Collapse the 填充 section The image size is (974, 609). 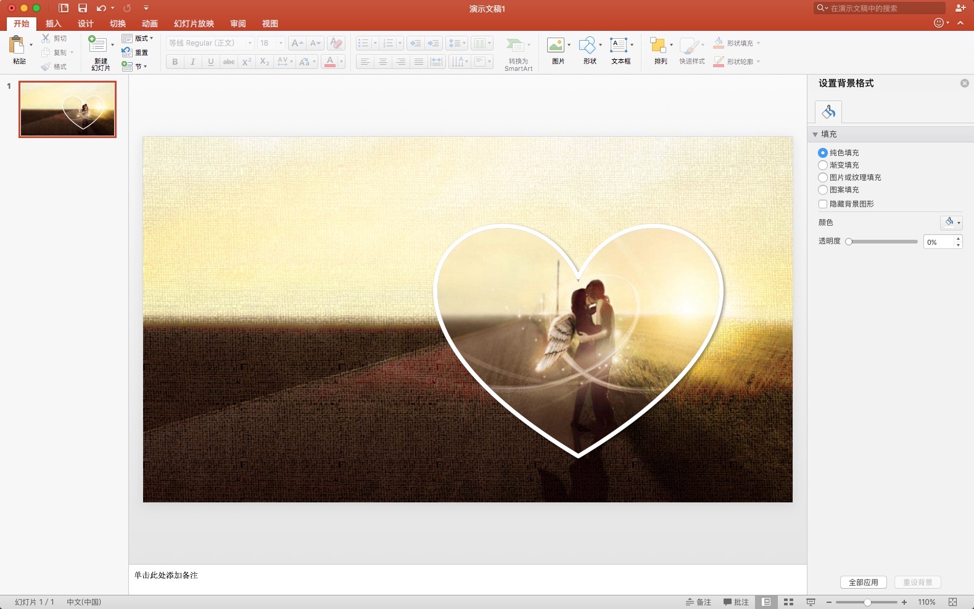(815, 134)
